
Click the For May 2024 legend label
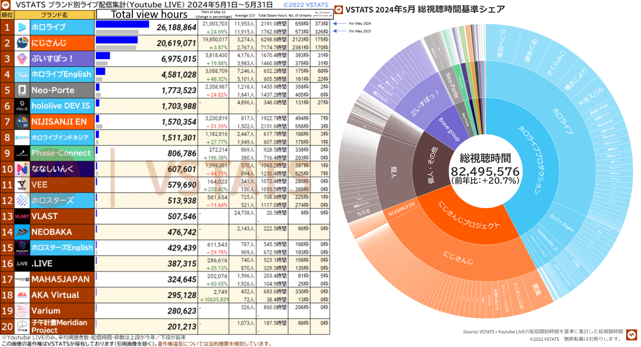point(360,23)
